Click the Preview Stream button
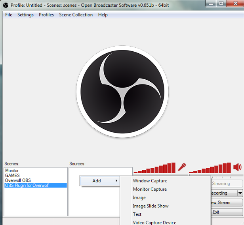244x225 pixels. point(227,202)
